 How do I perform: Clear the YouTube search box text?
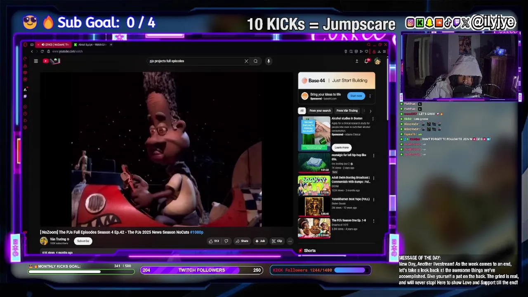click(x=246, y=61)
